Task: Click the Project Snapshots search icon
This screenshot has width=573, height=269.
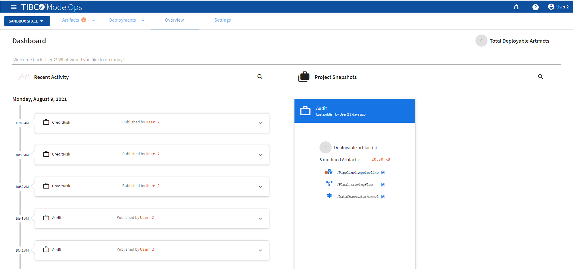Action: (541, 77)
